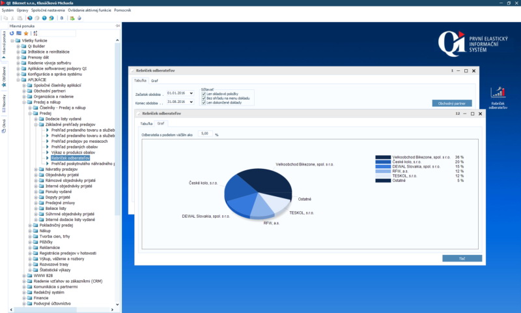Open Ovládanie aktívnej funkcie menu
Image resolution: width=521 pixels, height=313 pixels.
point(89,10)
